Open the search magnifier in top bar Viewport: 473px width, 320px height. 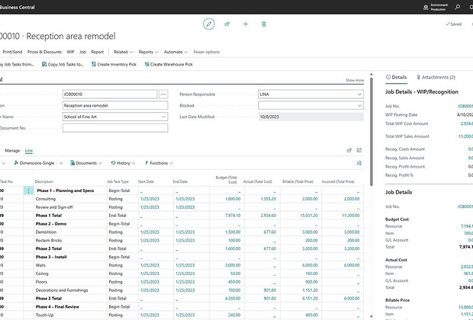457,7
